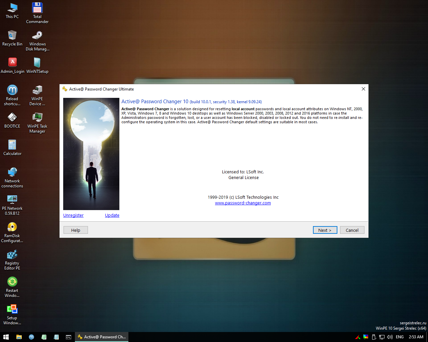Cancel the Password Changer wizard
Viewport: 428px width, 342px height.
[x=352, y=230]
